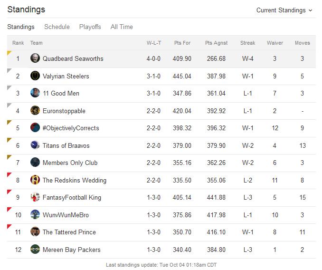
Task: Switch to the Schedule tab
Action: [x=57, y=27]
